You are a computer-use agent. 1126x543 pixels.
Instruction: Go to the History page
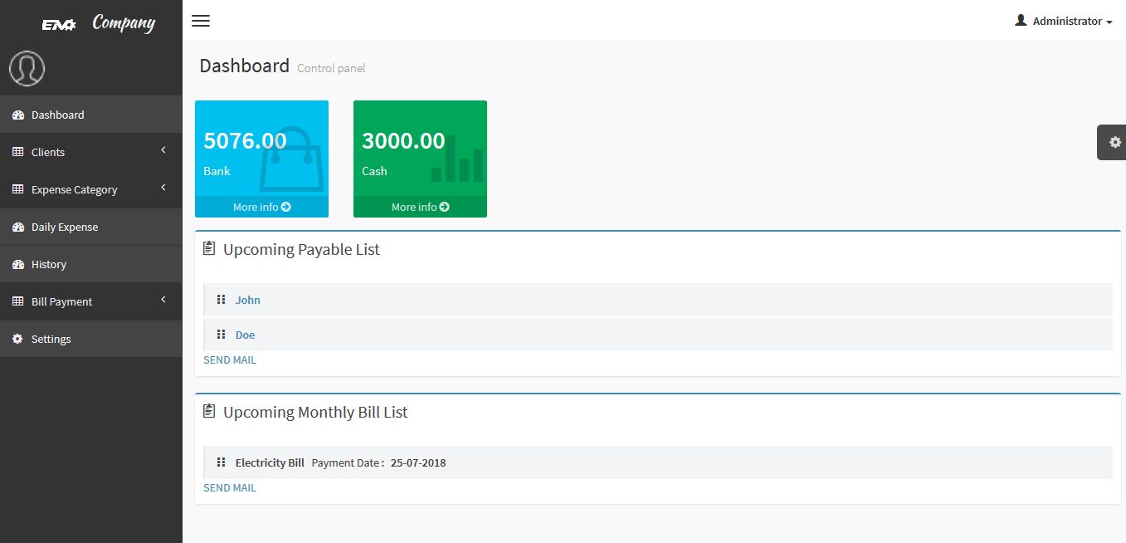pyautogui.click(x=91, y=264)
